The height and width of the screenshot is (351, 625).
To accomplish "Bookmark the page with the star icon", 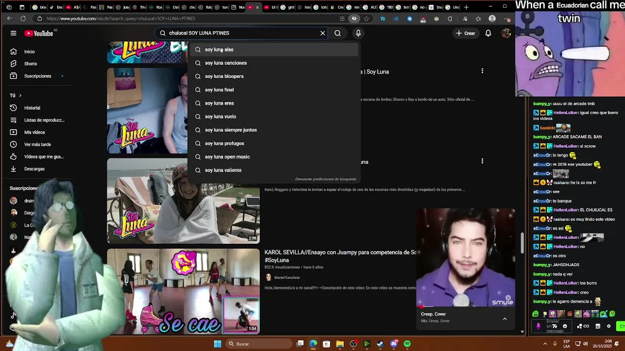I will pyautogui.click(x=367, y=19).
